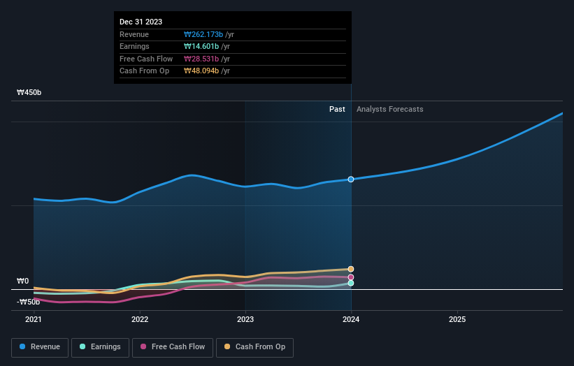Select the teal Earnings data point

click(x=351, y=283)
